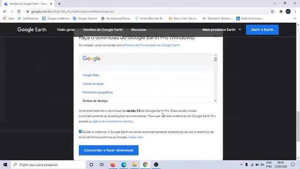Show hidden system tray icons
Image resolution: width=300 pixels, height=169 pixels.
pyautogui.click(x=241, y=165)
